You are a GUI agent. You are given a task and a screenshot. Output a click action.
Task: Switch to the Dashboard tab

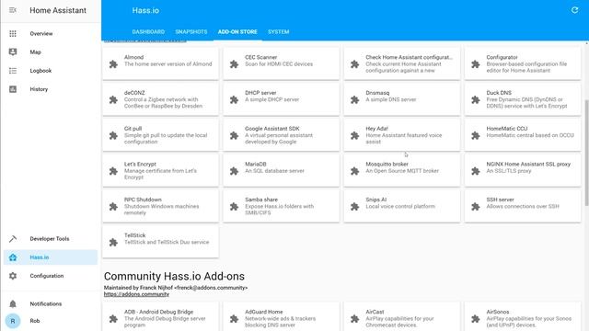coord(148,32)
